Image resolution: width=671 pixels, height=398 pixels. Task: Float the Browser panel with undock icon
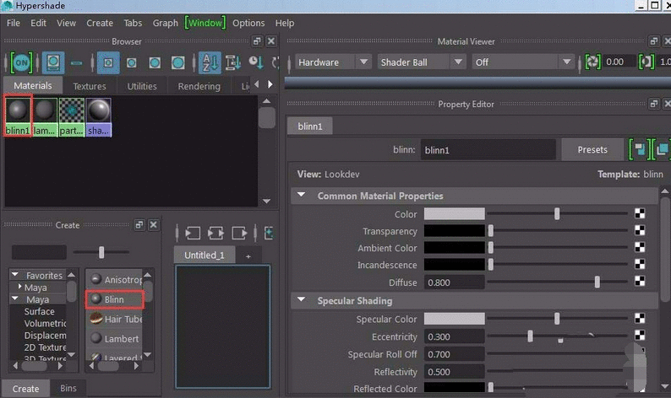[257, 41]
